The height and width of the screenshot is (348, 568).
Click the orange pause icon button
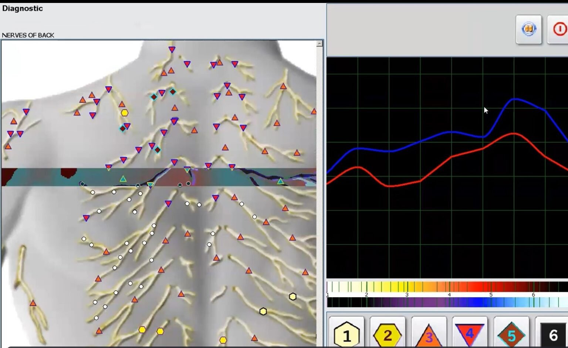pos(528,29)
